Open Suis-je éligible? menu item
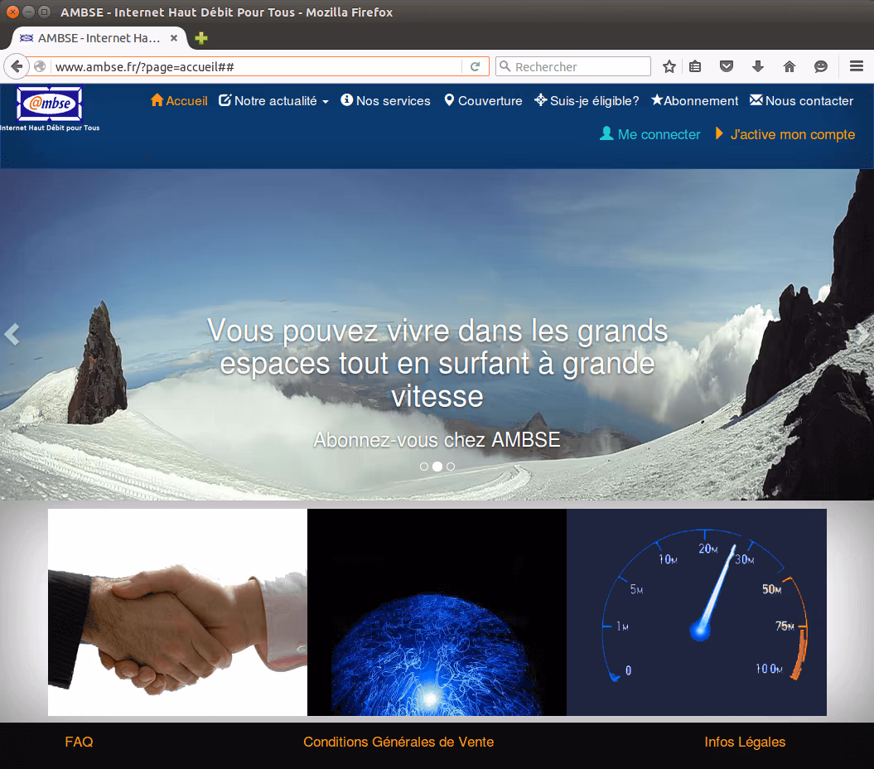Screen dimensions: 874x769 [587, 101]
